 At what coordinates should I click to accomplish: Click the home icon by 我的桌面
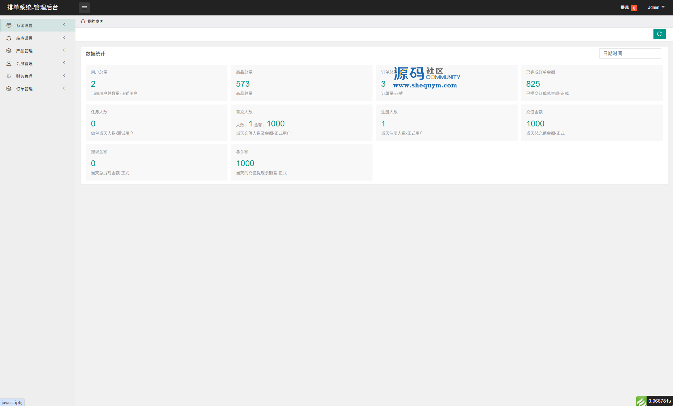point(83,21)
